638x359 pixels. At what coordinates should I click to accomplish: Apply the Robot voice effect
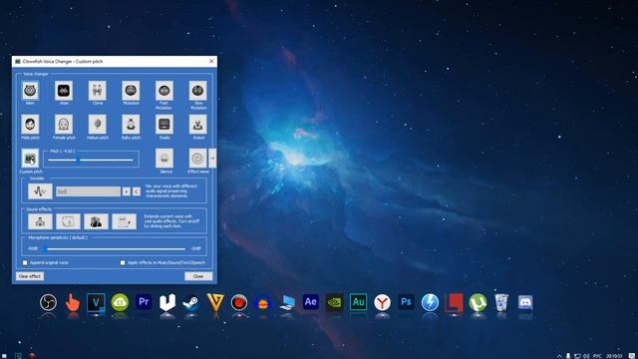197,124
